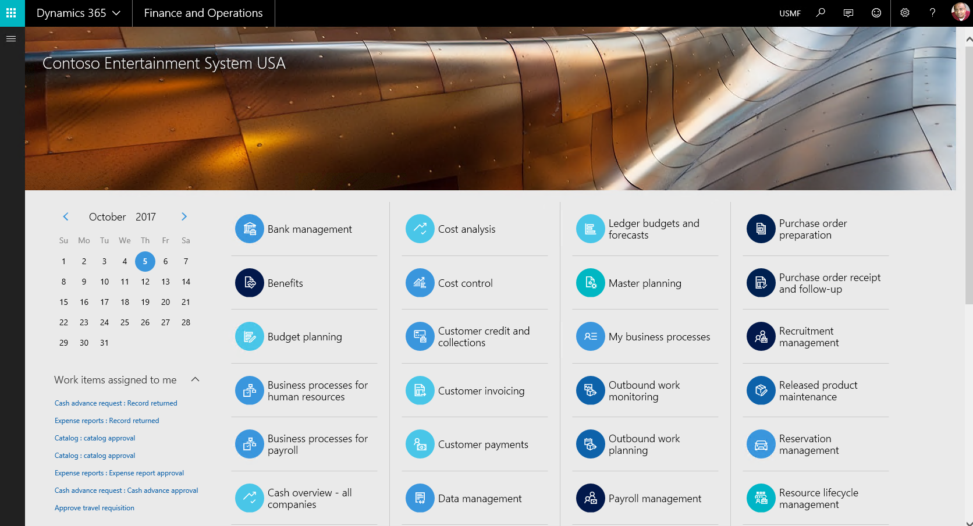Open the app launcher waffle icon
Screen dimensions: 973x526
(11, 13)
